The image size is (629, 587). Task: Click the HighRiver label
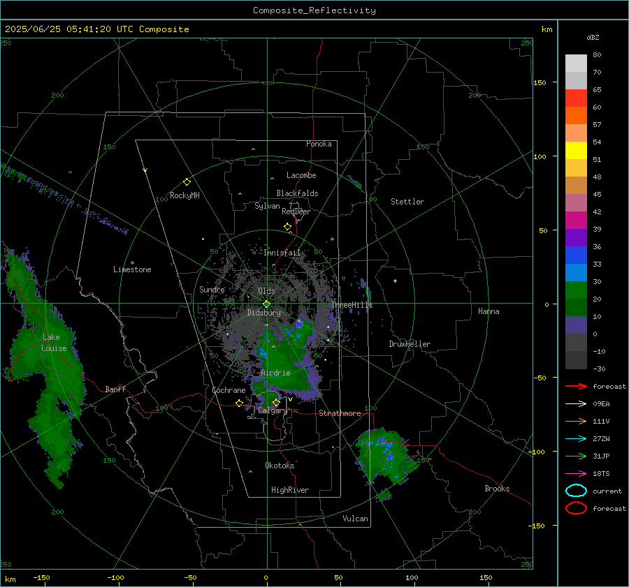click(x=290, y=490)
